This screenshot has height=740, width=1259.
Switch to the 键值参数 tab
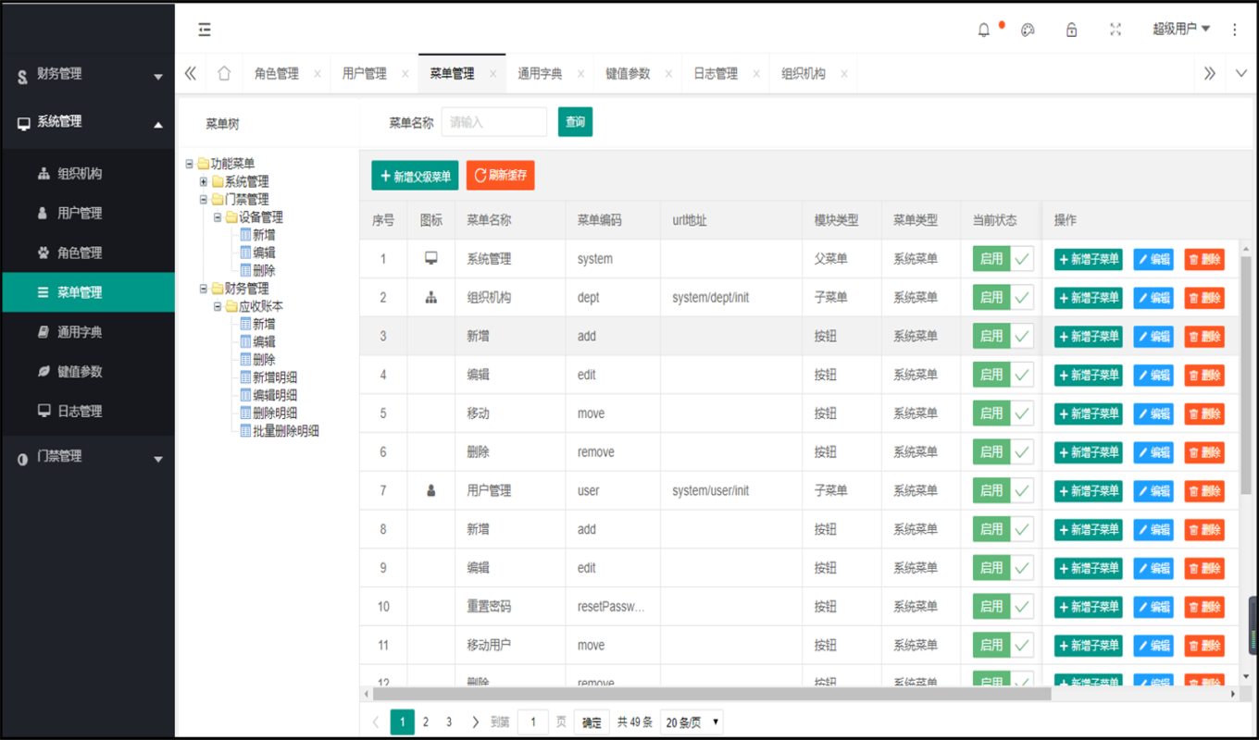click(628, 73)
